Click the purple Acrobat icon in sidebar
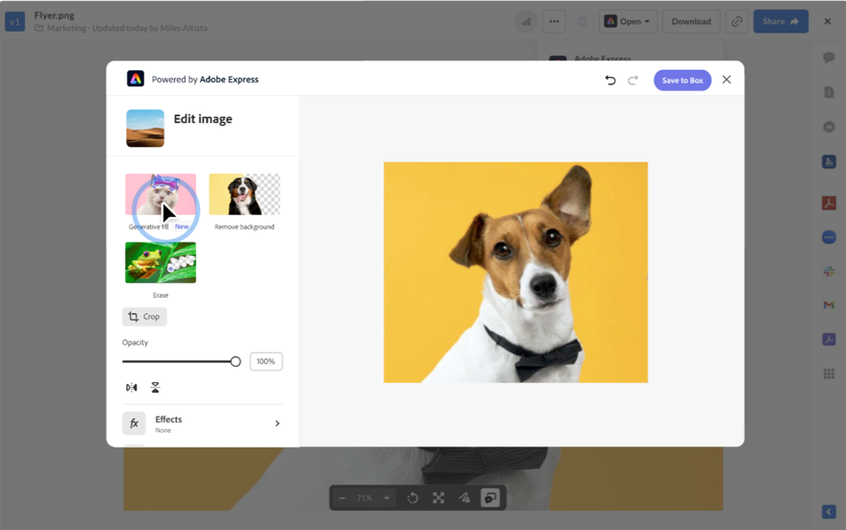The height and width of the screenshot is (530, 846). [x=830, y=339]
